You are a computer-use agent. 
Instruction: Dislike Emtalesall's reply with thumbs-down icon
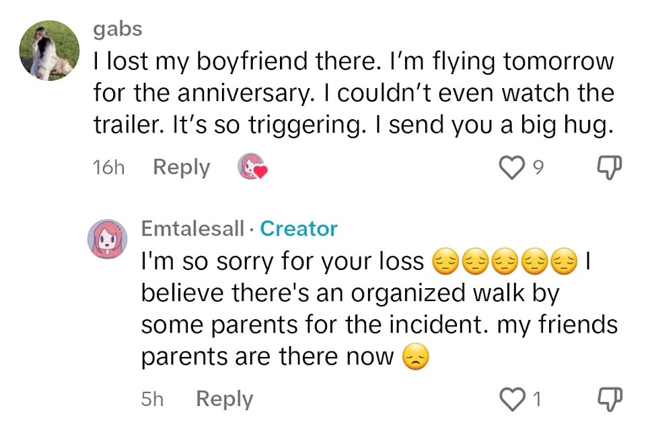pyautogui.click(x=610, y=399)
